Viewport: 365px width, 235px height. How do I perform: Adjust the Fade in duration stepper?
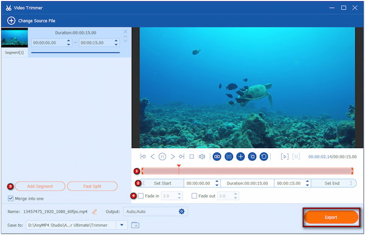(179, 196)
